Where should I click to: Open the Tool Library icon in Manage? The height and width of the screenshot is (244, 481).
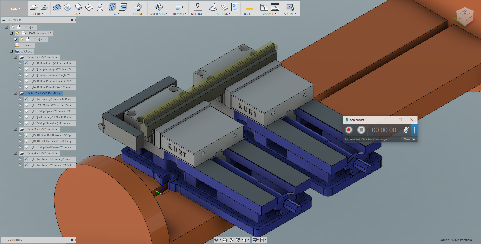pos(264,7)
